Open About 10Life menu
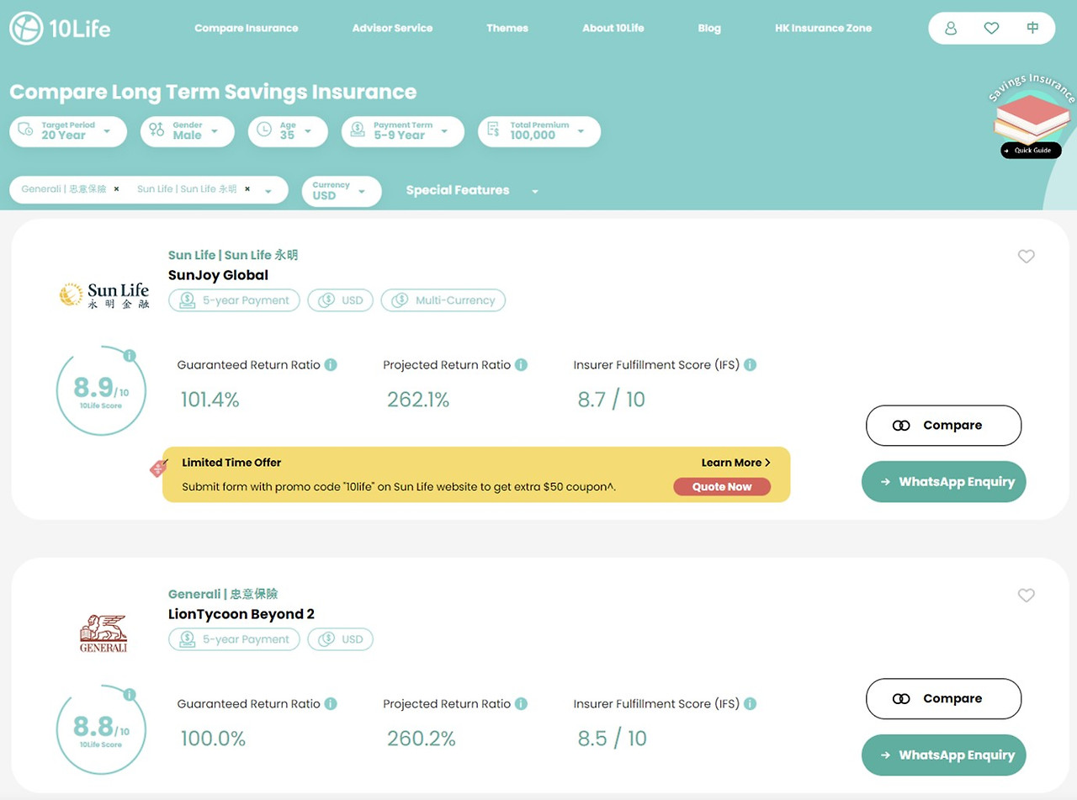The height and width of the screenshot is (800, 1077). [x=613, y=28]
